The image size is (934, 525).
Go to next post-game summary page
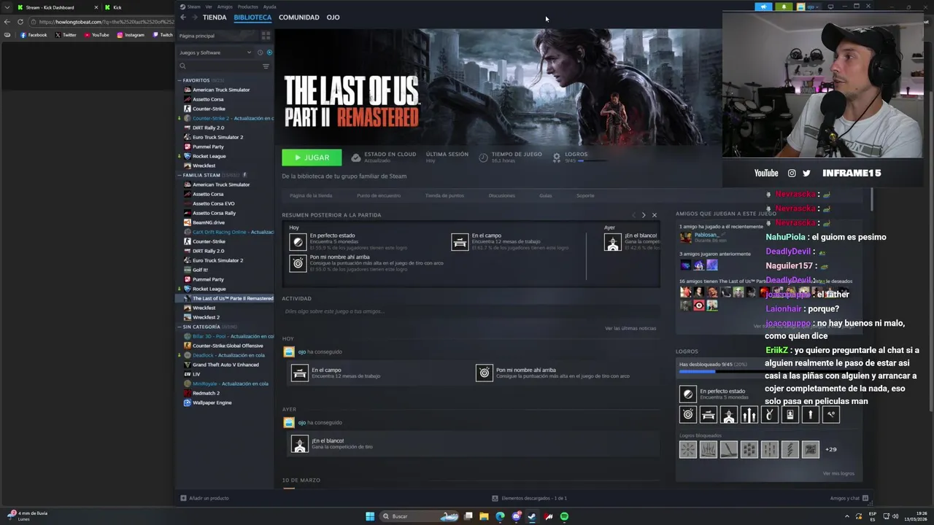pos(643,215)
